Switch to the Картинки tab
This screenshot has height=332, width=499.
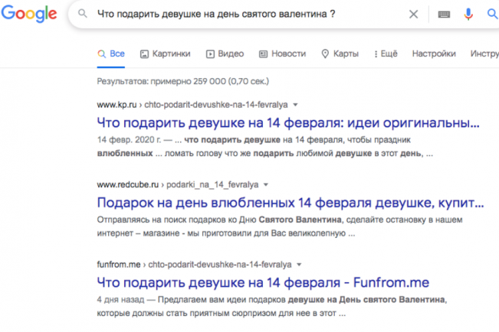165,54
